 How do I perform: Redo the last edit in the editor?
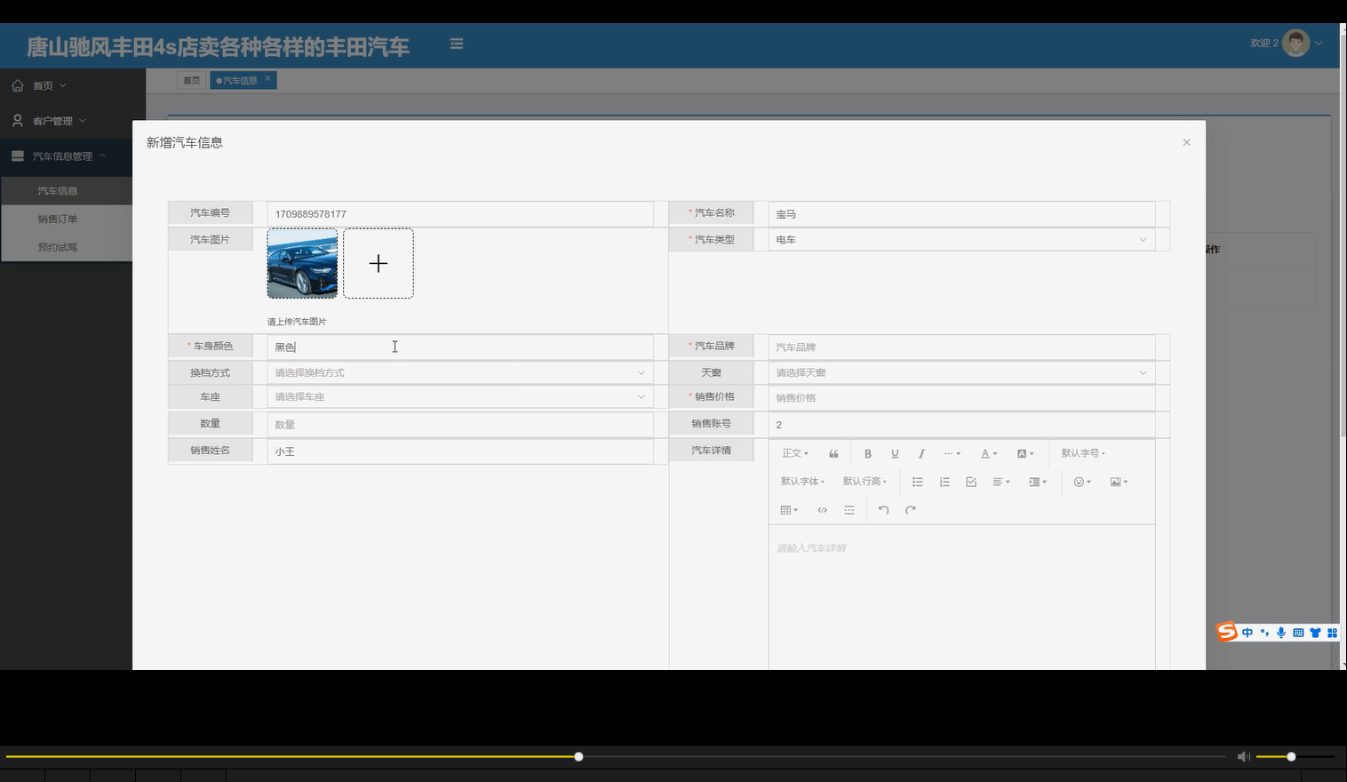click(x=910, y=510)
